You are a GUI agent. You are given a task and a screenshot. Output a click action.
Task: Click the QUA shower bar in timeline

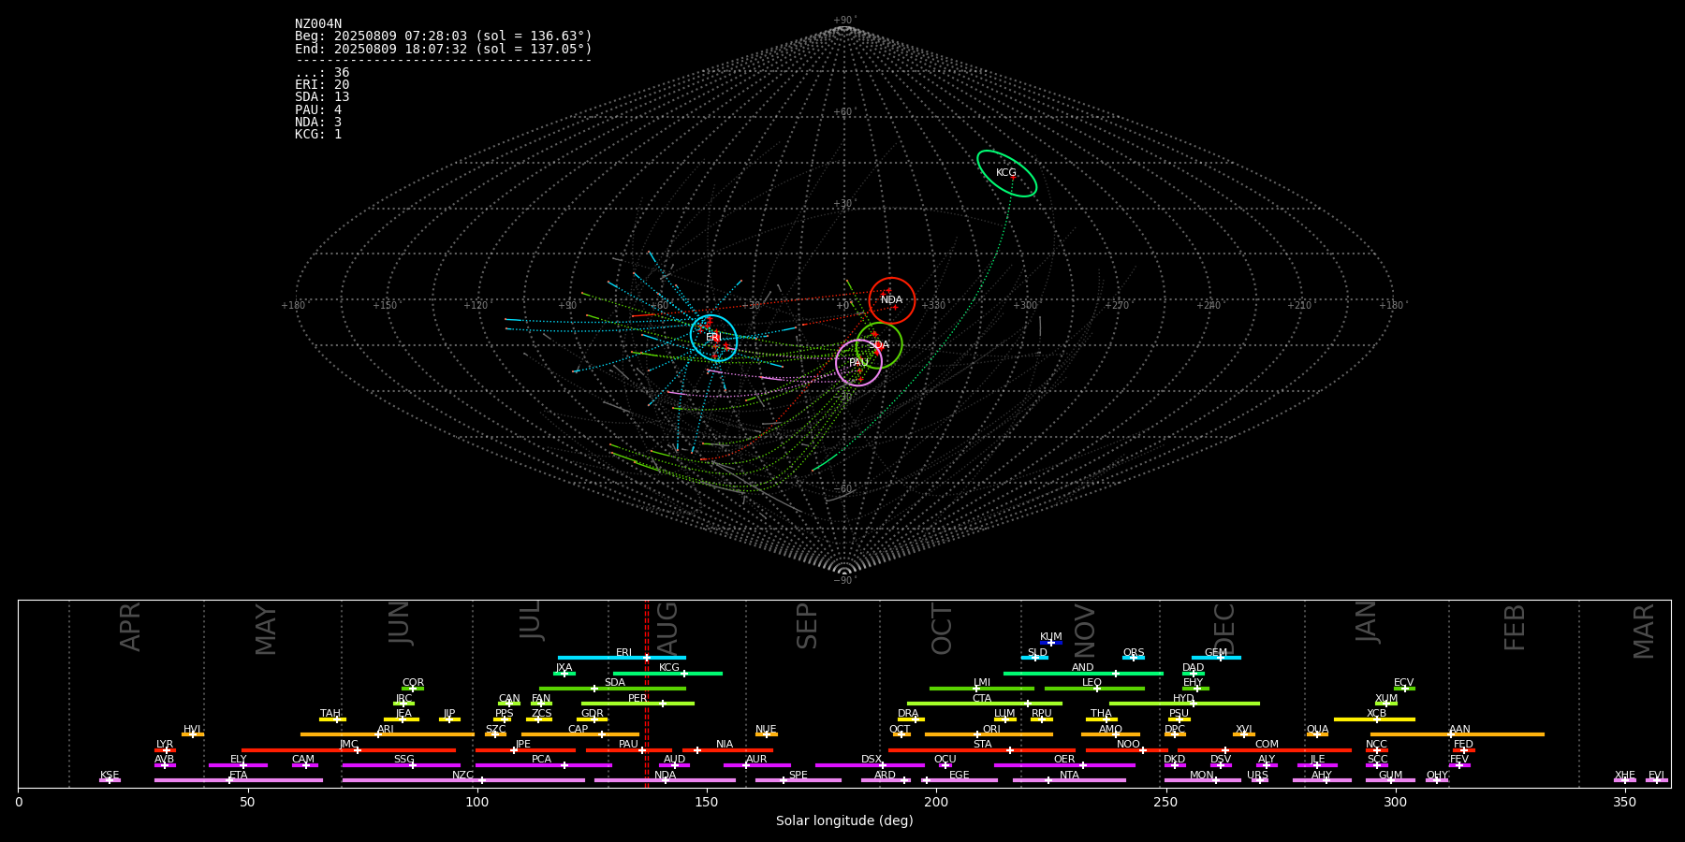[x=1317, y=734]
